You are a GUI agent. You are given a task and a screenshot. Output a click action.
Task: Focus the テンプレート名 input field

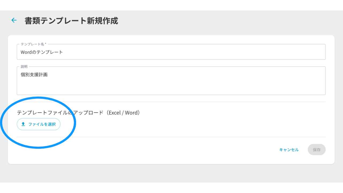pyautogui.click(x=171, y=52)
